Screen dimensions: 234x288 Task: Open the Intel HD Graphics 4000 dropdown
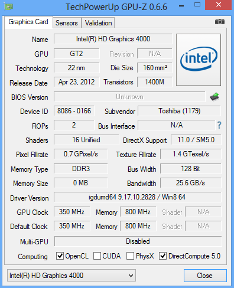click(x=71, y=276)
